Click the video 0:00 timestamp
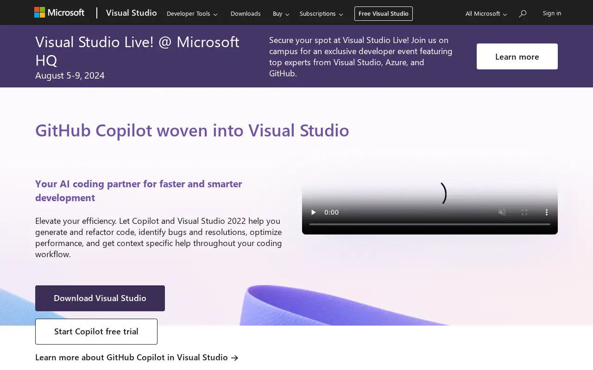 click(332, 212)
